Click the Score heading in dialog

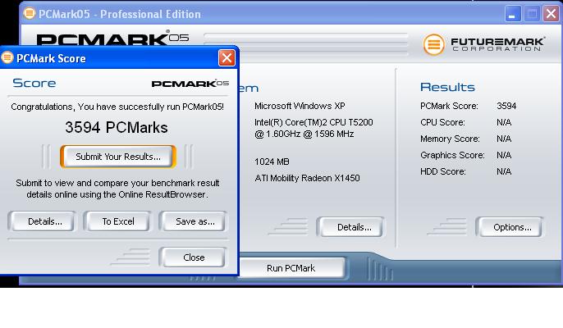(34, 84)
